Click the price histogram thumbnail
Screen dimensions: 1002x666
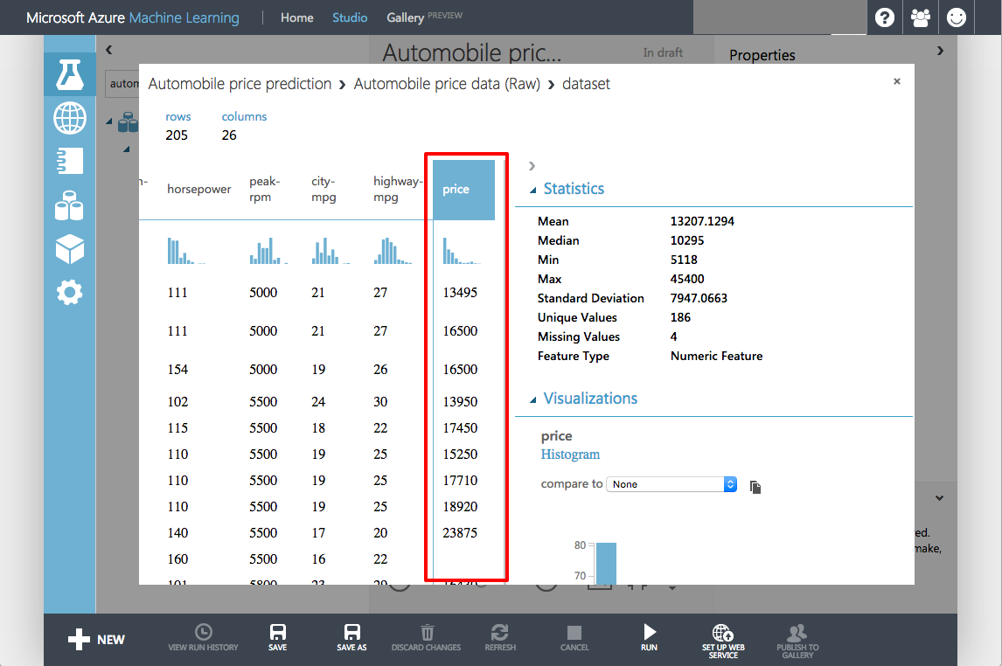(461, 251)
